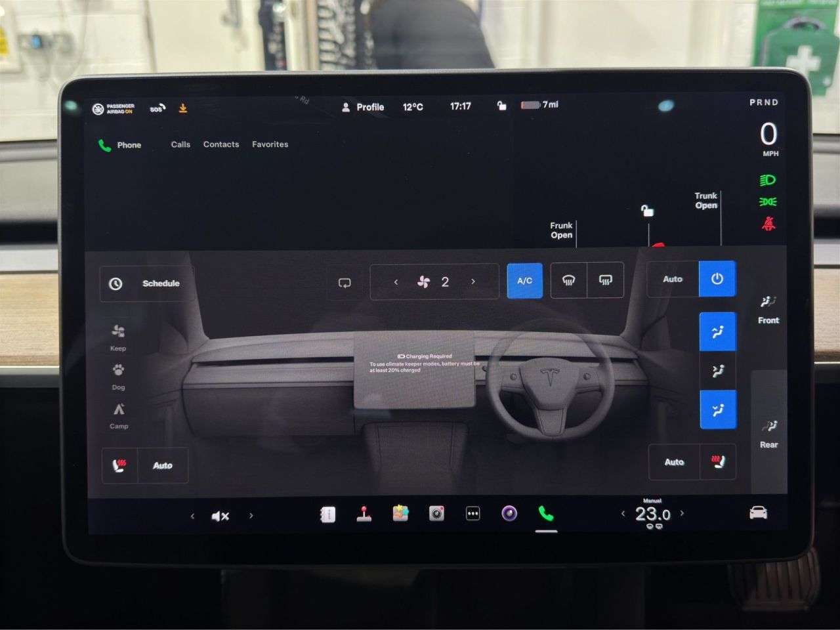Skip to next track with right arrow
This screenshot has height=630, width=840.
pyautogui.click(x=251, y=516)
